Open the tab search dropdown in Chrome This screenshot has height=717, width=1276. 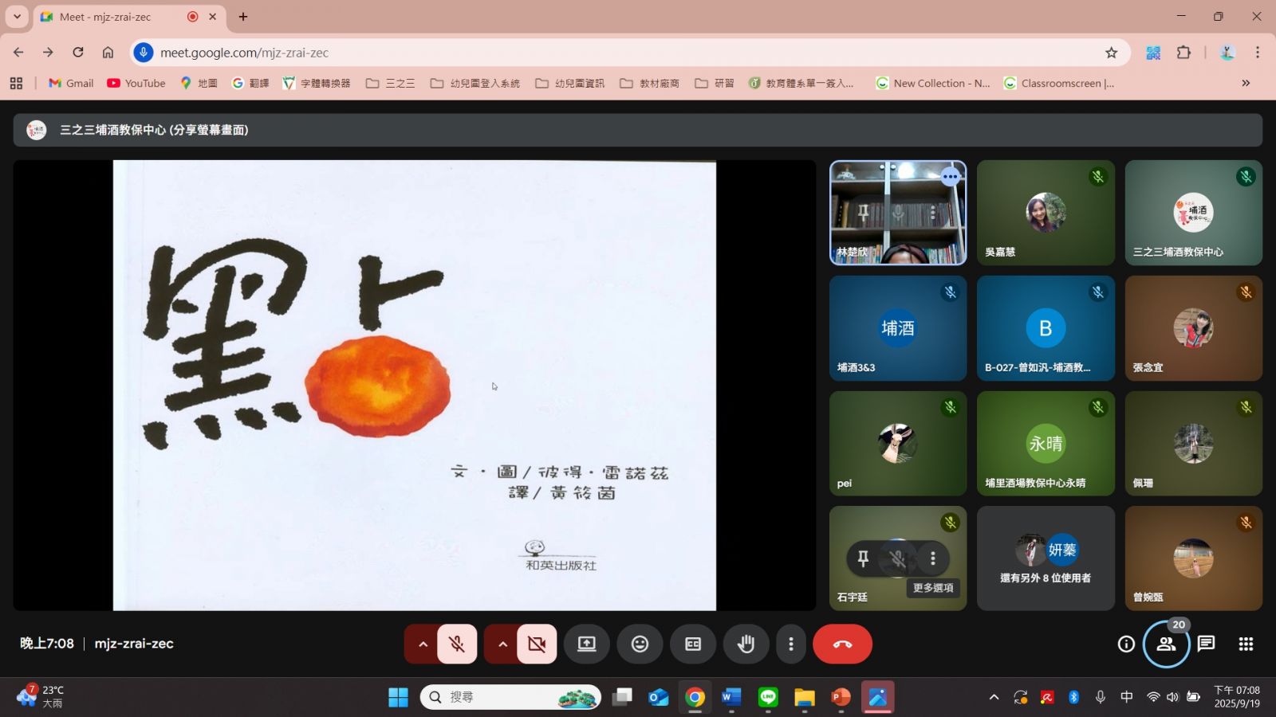17,17
